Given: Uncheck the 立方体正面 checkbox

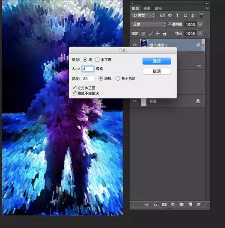Looking at the screenshot, I should click(x=74, y=88).
